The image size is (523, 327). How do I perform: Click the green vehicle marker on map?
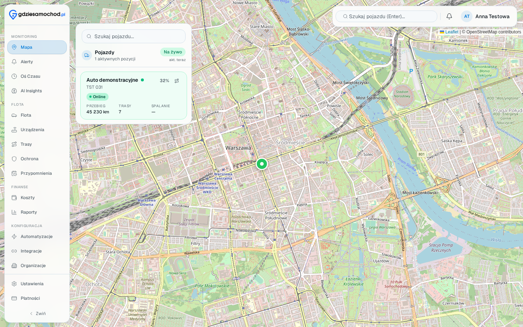click(262, 164)
